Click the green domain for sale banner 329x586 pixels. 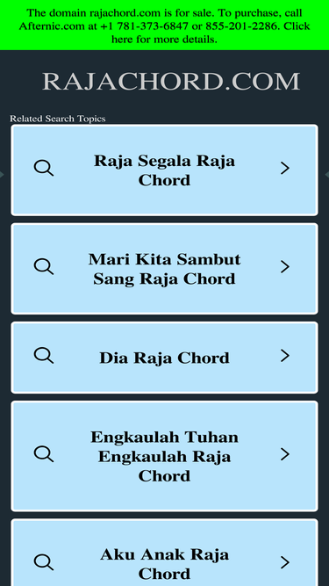coord(165,25)
